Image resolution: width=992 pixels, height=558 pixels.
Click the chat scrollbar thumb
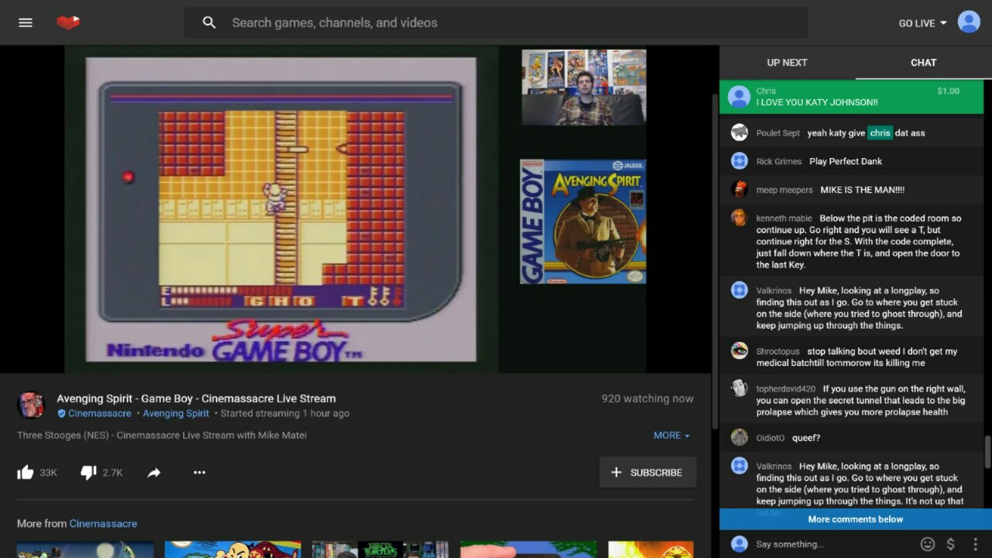[x=987, y=452]
